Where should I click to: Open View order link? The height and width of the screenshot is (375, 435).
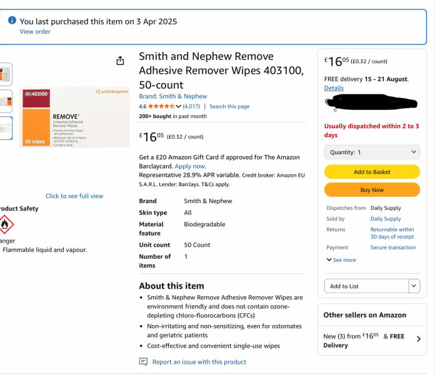[35, 32]
